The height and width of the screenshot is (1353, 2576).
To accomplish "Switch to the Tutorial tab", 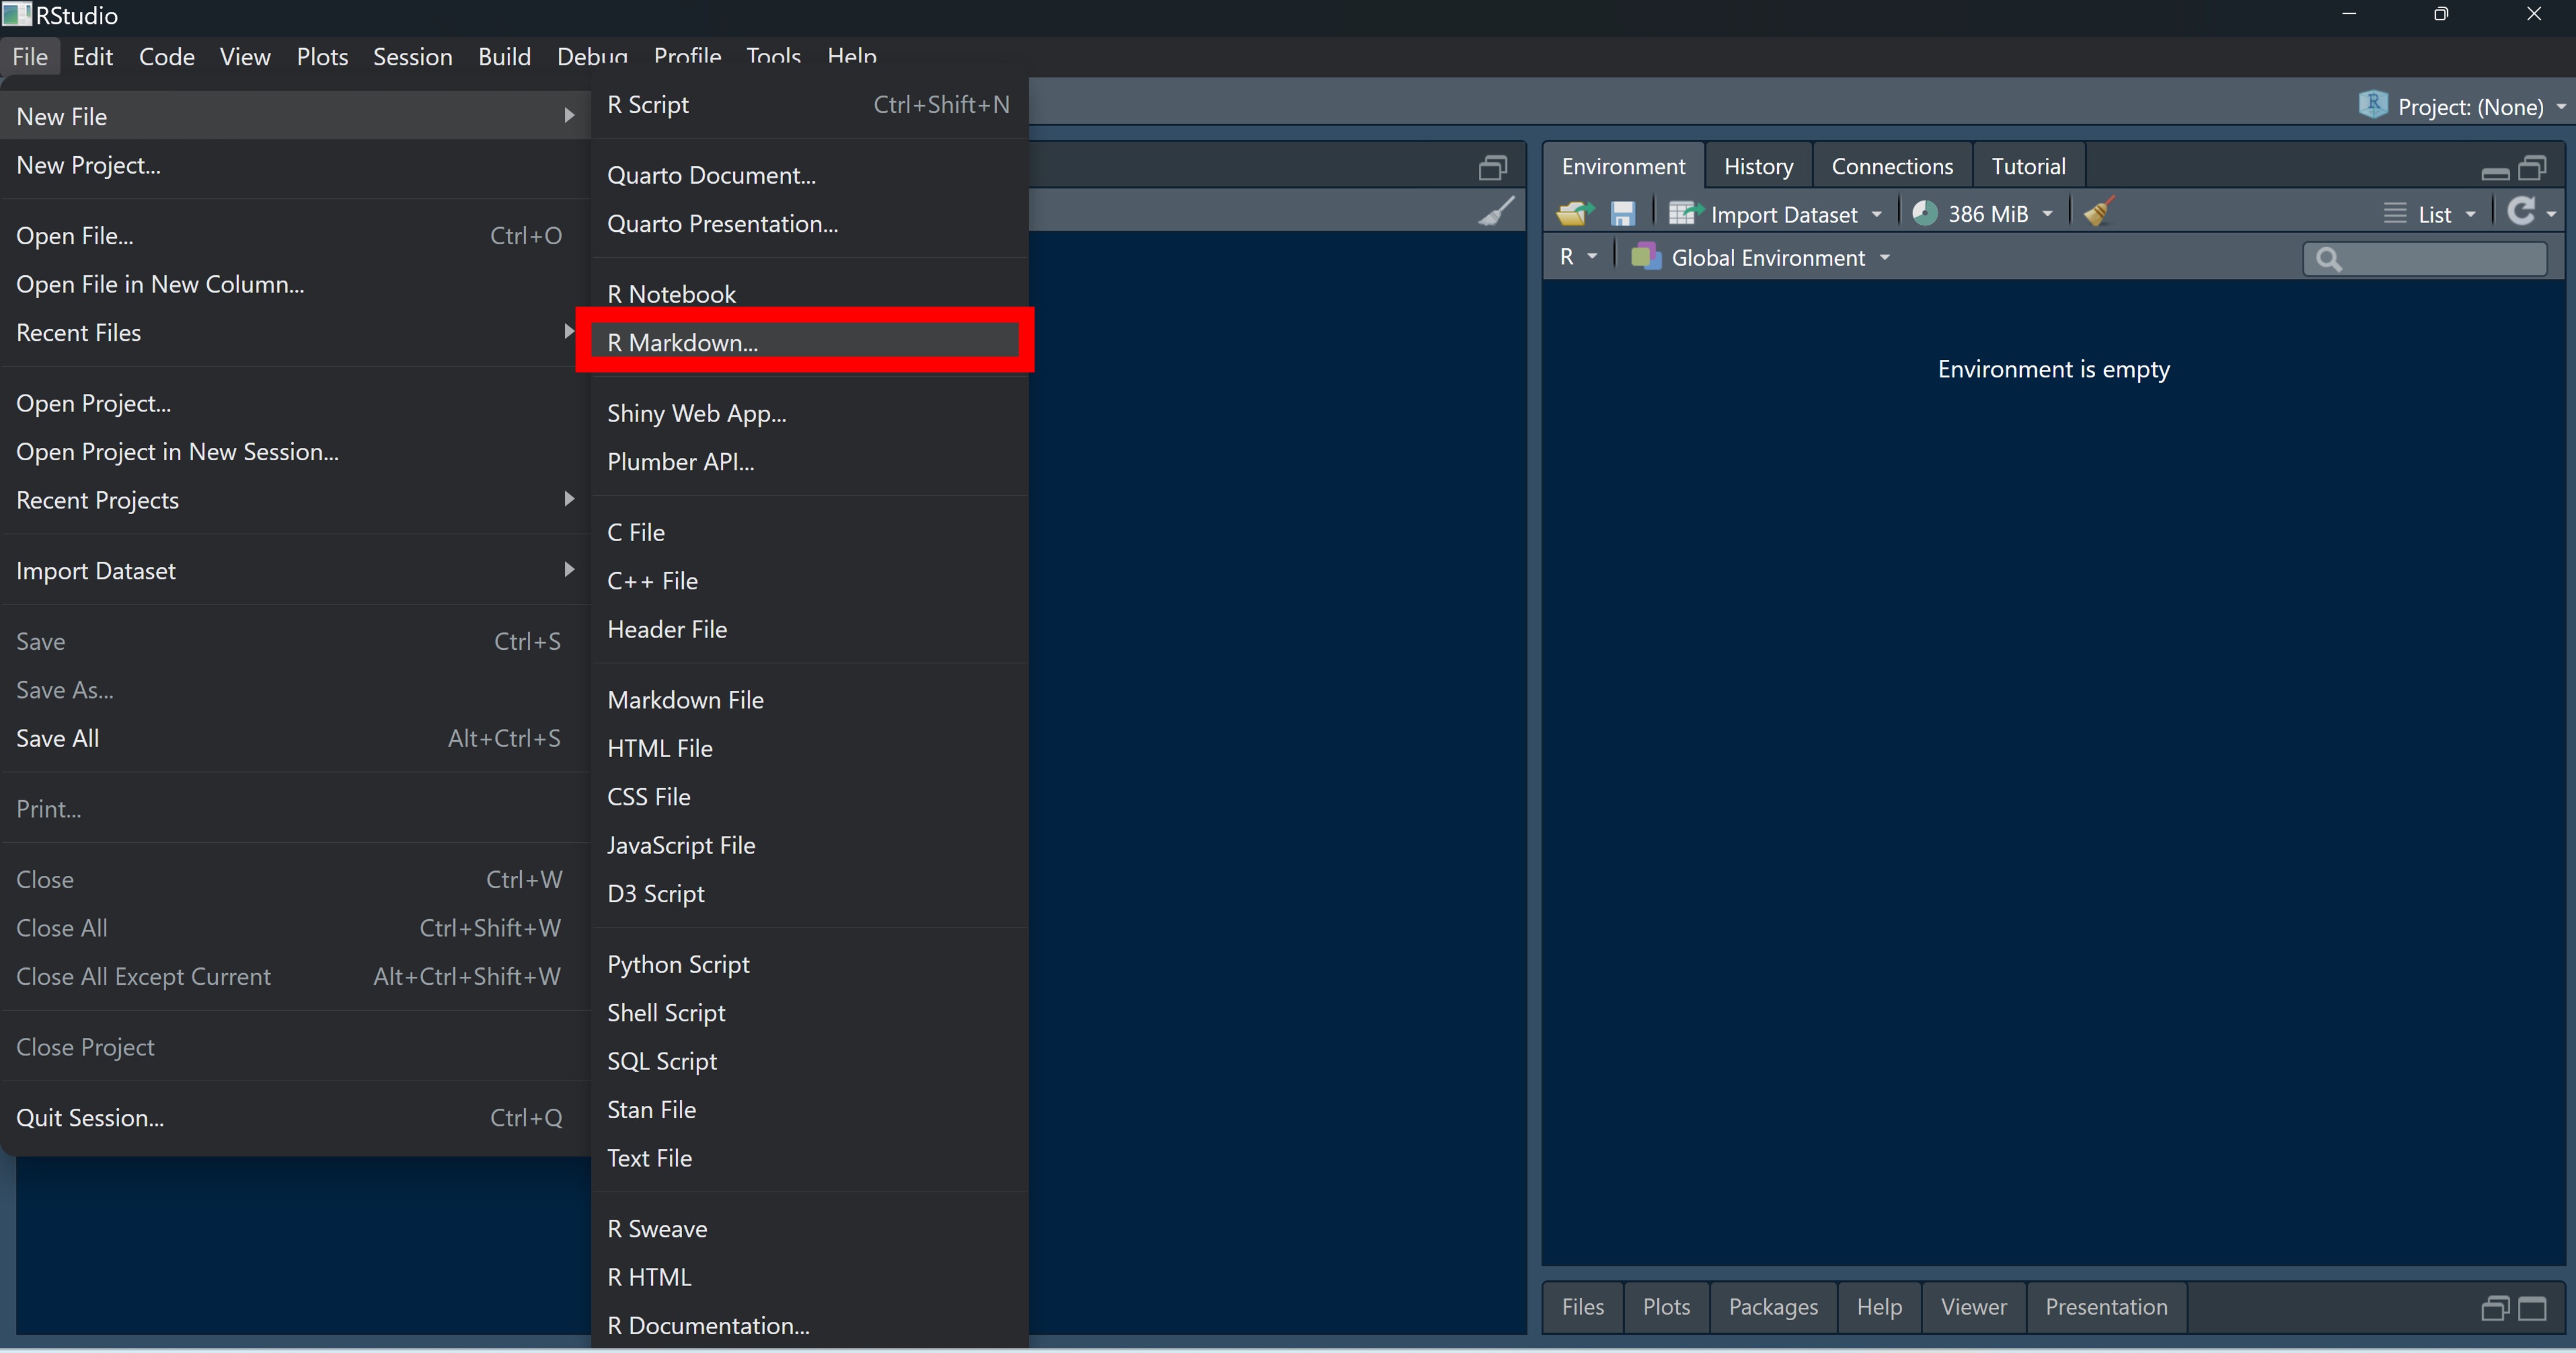I will 2028,166.
